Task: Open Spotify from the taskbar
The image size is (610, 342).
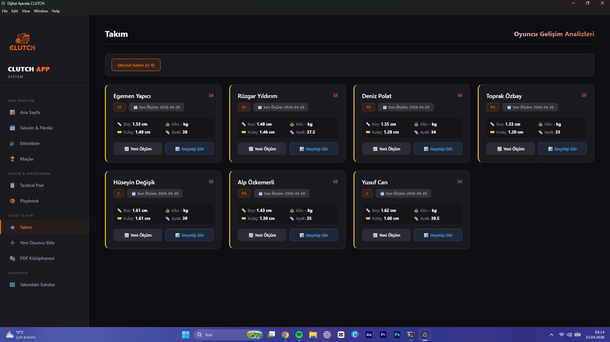Action: click(x=298, y=335)
